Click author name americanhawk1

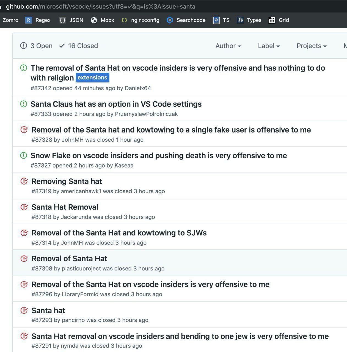[x=81, y=191]
